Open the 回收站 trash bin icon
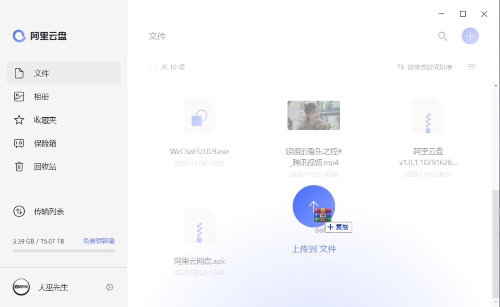The width and height of the screenshot is (500, 307). (x=19, y=167)
